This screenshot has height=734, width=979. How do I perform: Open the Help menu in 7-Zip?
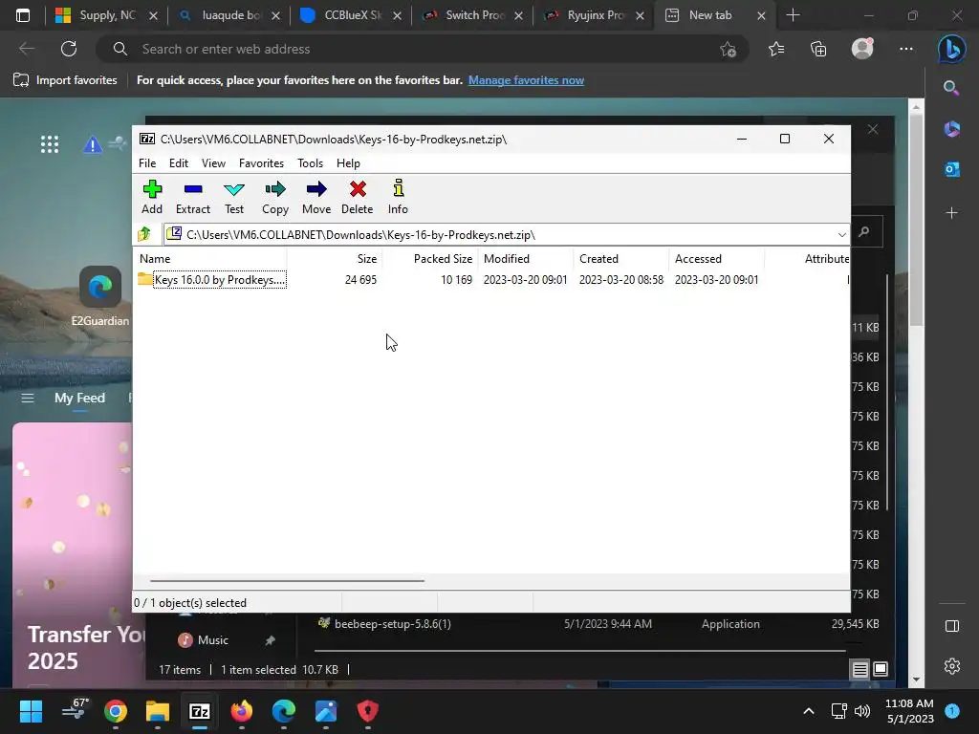[348, 162]
